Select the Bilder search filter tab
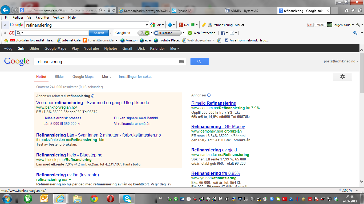 59,76
